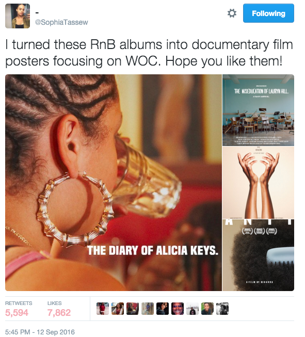Click the second liker avatar thumbnail

[x=118, y=309]
